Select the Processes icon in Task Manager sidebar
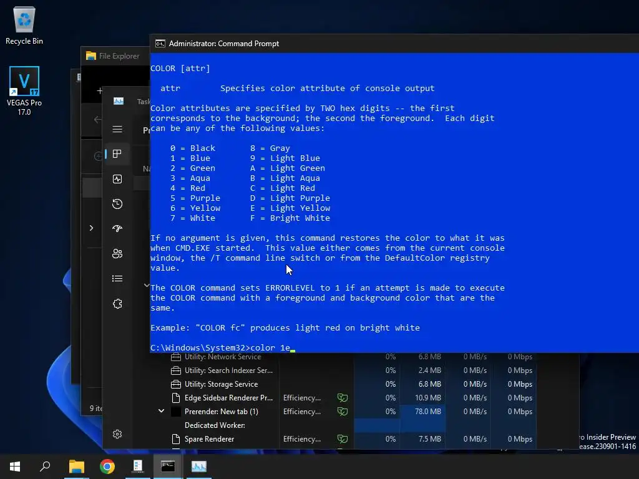 (117, 153)
